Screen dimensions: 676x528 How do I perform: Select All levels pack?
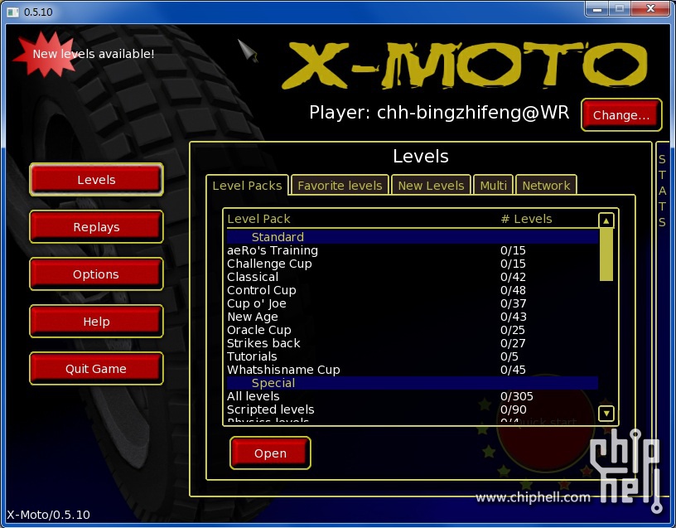413,396
